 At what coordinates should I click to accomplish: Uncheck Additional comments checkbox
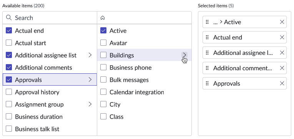(x=9, y=68)
